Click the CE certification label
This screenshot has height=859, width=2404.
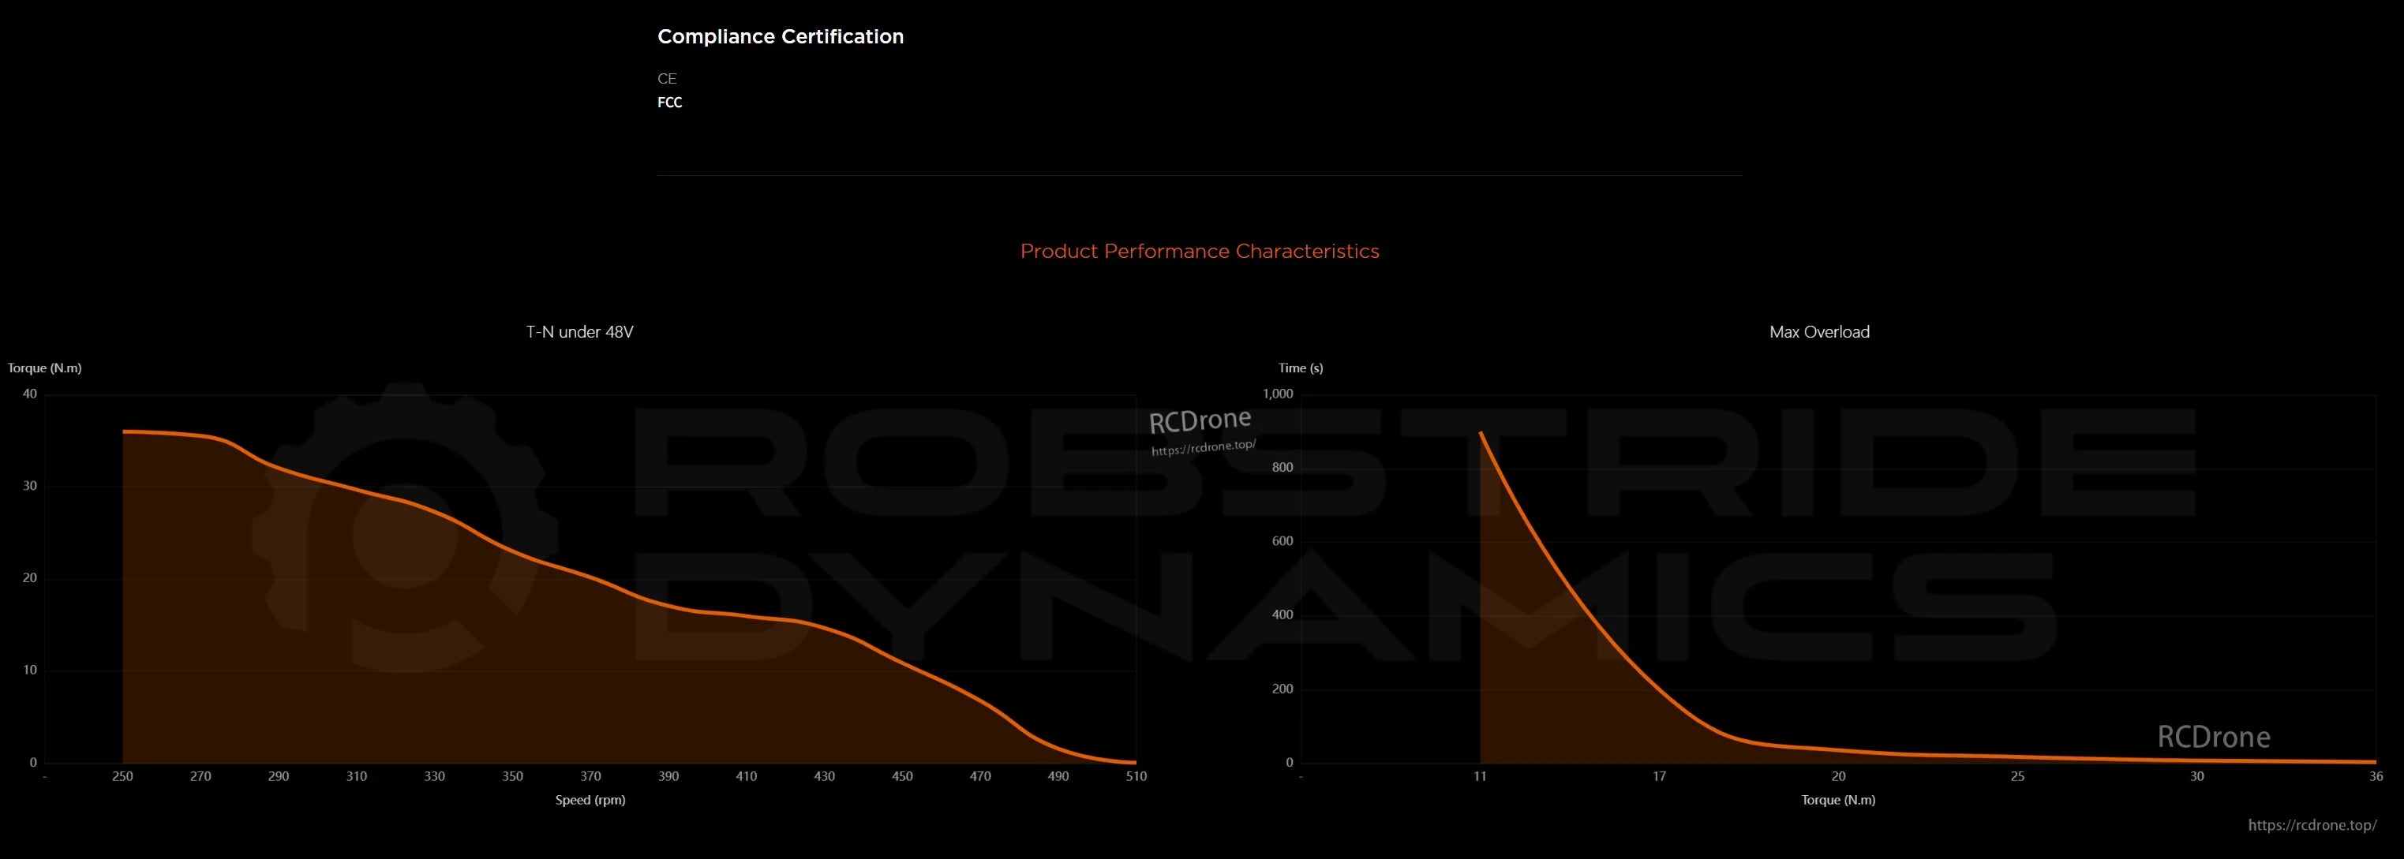pos(666,78)
